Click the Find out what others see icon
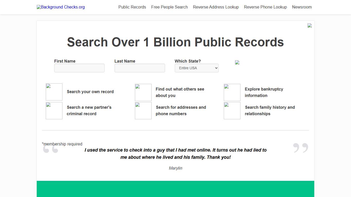351x197 pixels. 143,92
